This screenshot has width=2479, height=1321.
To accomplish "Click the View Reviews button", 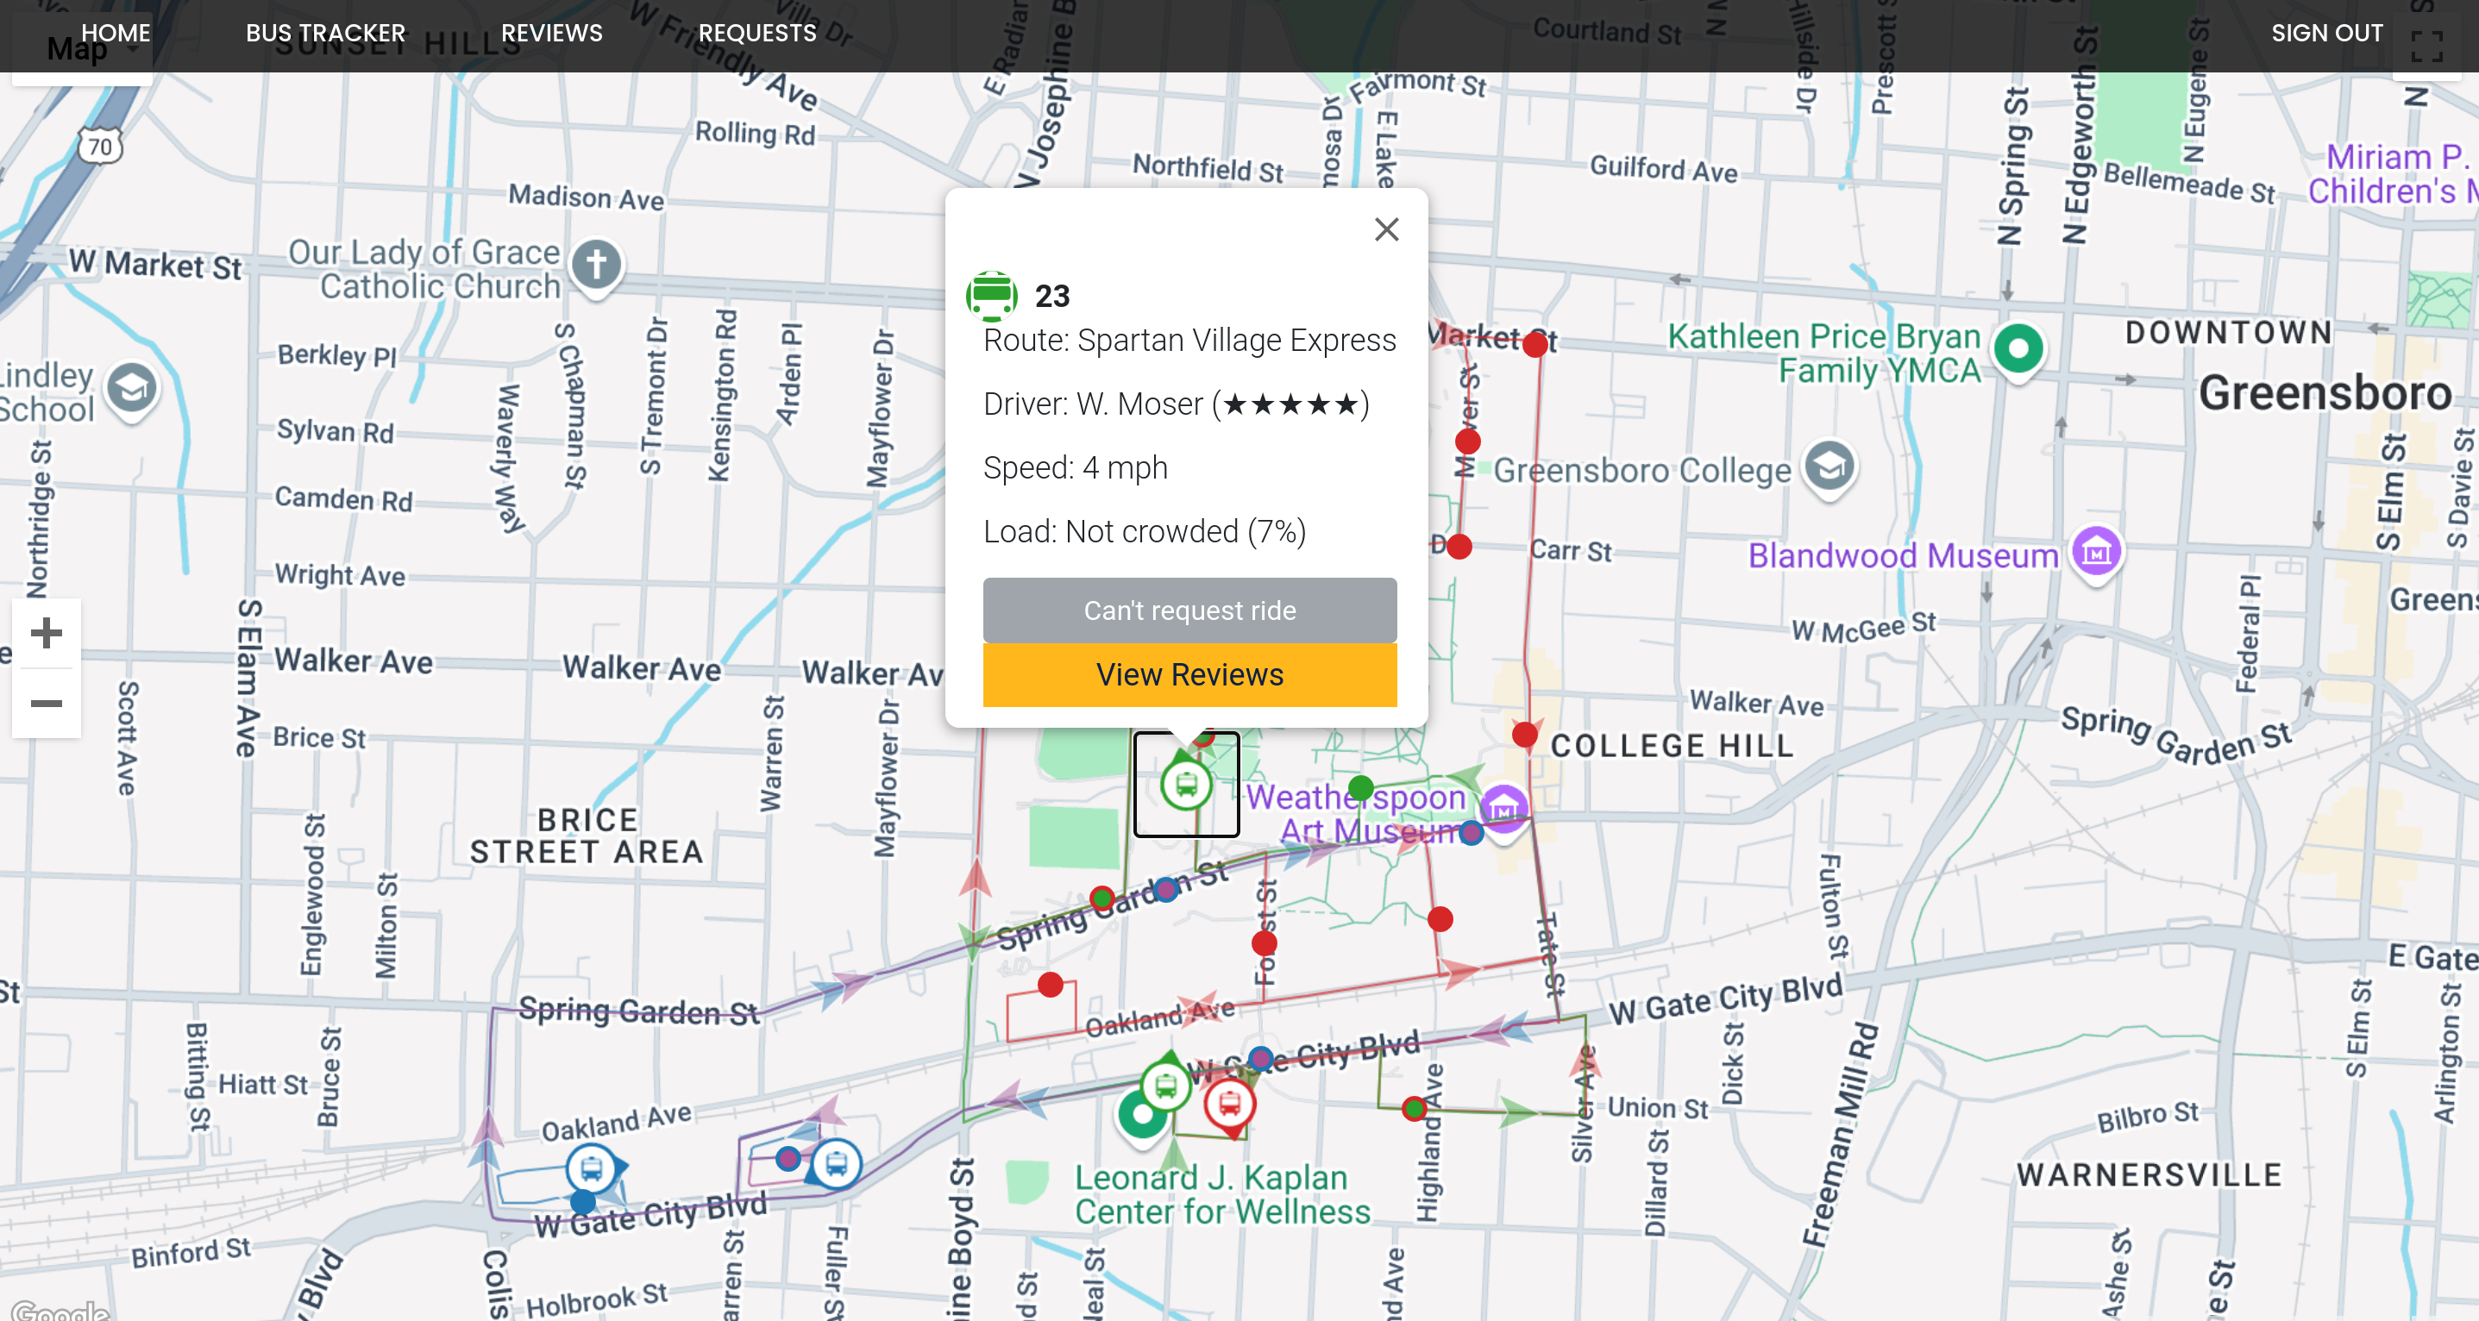I will 1189,674.
